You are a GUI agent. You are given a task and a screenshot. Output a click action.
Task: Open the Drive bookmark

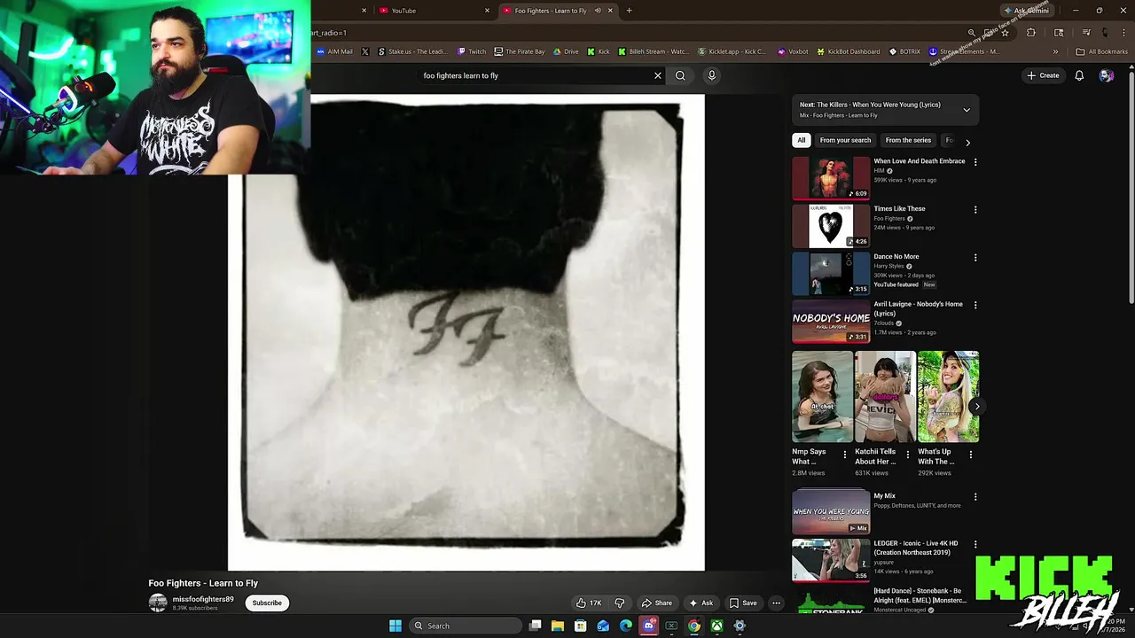566,51
